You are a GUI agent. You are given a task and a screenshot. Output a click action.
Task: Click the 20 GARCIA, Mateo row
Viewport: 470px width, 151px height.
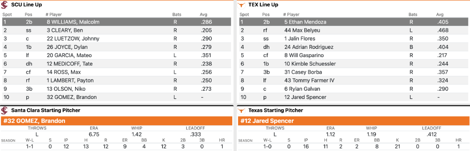116,55
